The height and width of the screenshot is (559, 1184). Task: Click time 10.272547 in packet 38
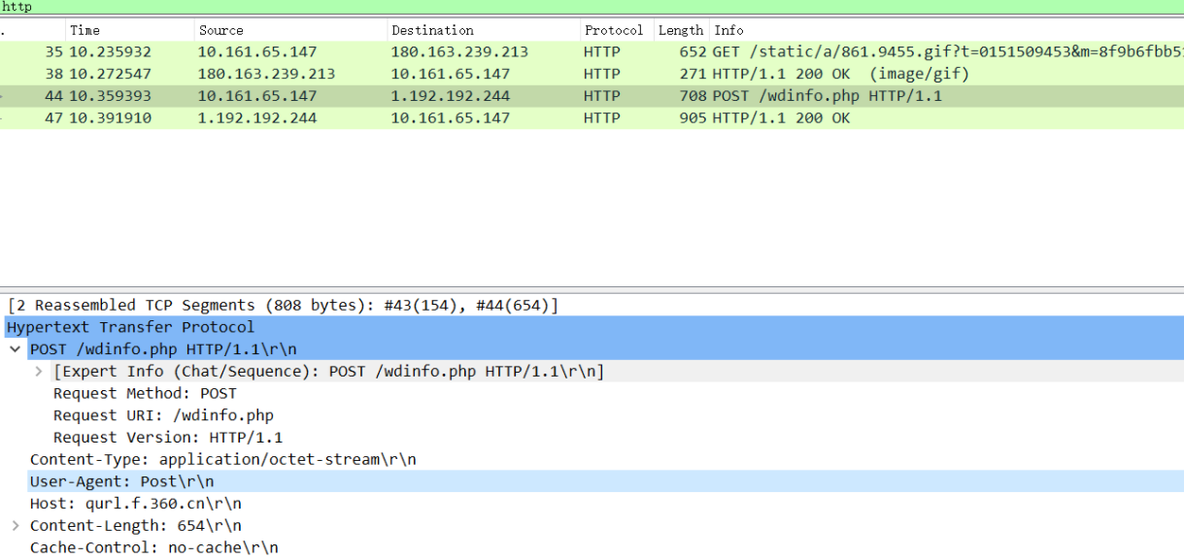(111, 74)
